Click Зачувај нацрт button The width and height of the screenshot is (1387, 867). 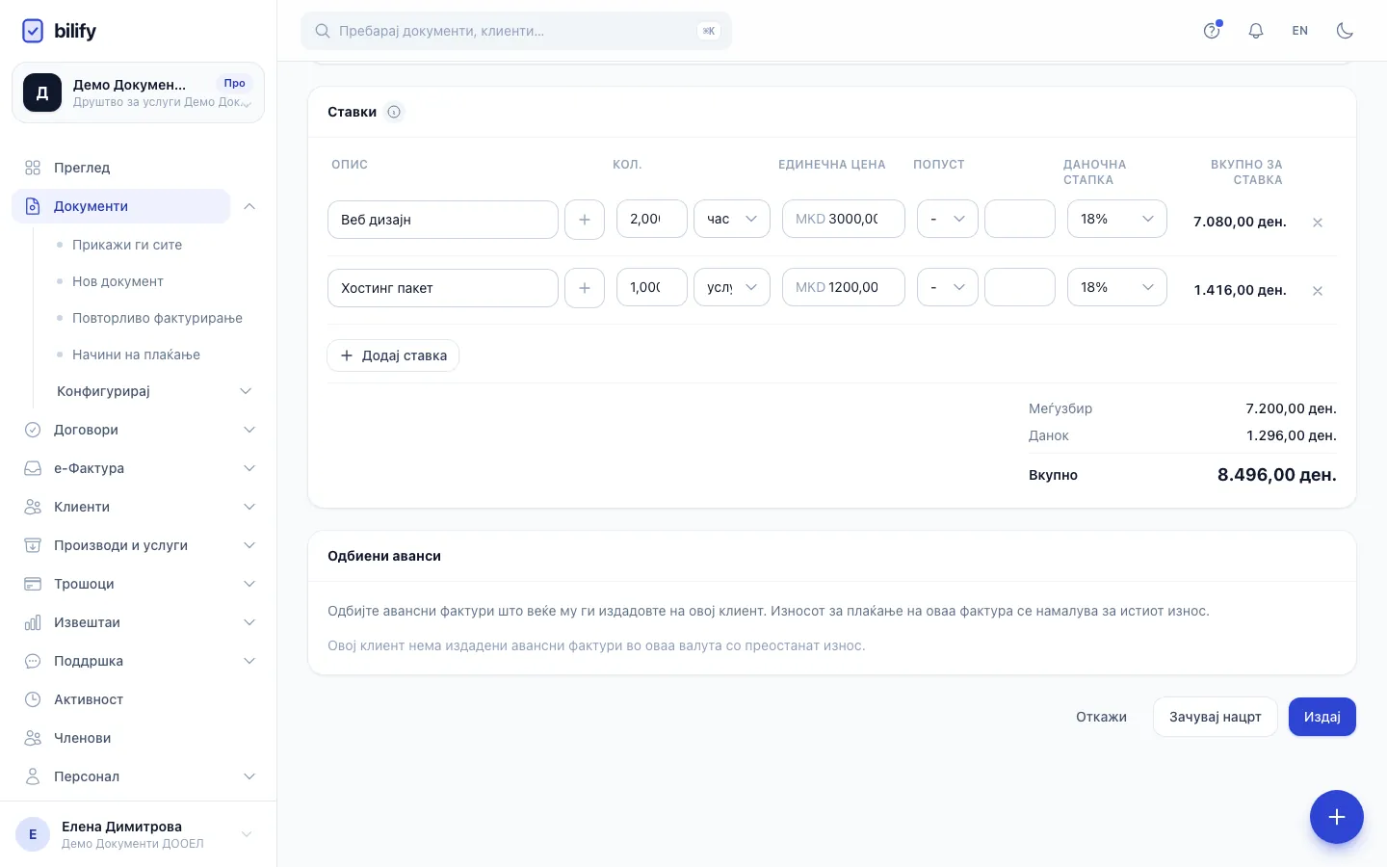1216,717
